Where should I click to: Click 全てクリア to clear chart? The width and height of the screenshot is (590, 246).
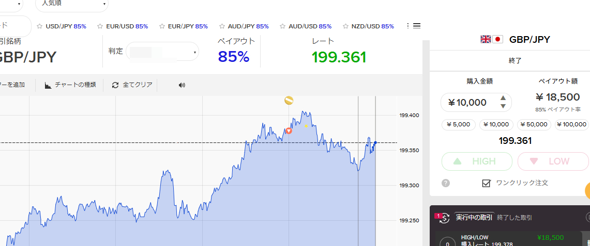click(x=132, y=85)
